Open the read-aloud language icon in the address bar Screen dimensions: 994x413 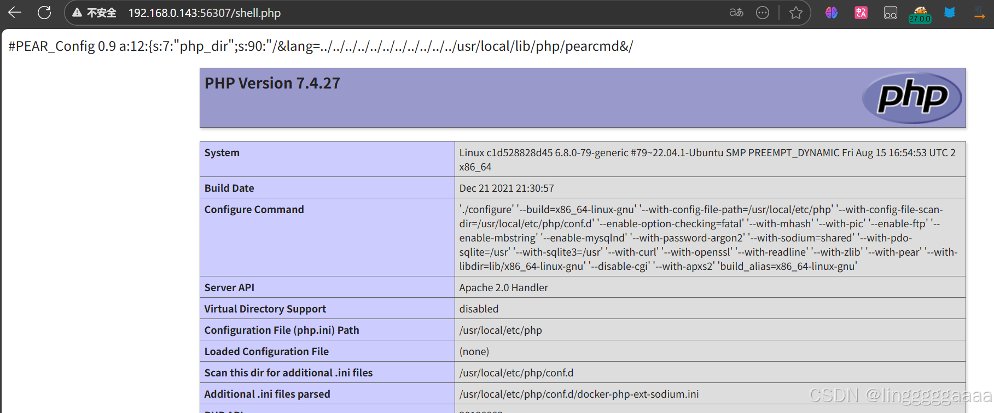coord(736,13)
